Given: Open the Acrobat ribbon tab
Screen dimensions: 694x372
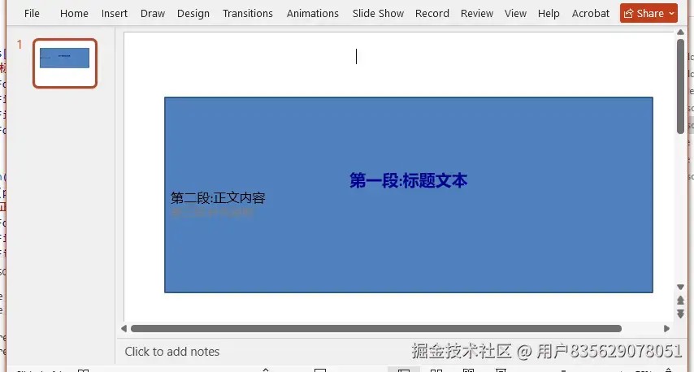Looking at the screenshot, I should 591,13.
